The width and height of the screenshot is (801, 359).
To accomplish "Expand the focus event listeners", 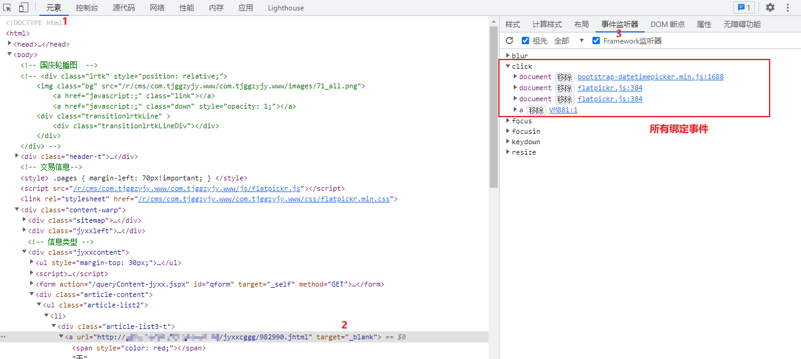I will click(x=508, y=121).
